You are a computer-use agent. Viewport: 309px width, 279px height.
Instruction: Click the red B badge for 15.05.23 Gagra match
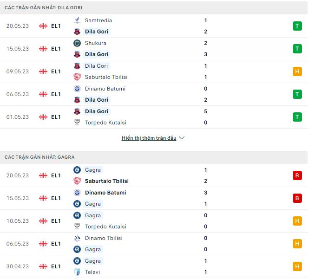[x=297, y=198]
